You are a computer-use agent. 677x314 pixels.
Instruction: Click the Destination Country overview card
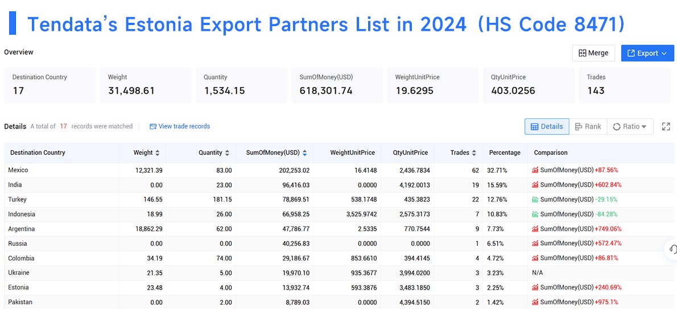click(x=50, y=85)
